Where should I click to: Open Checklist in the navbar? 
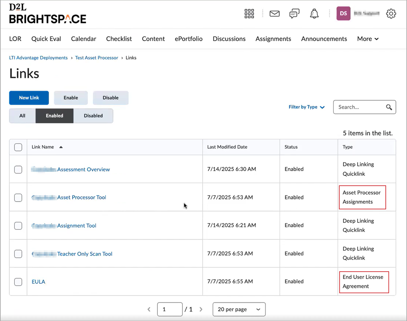(119, 39)
